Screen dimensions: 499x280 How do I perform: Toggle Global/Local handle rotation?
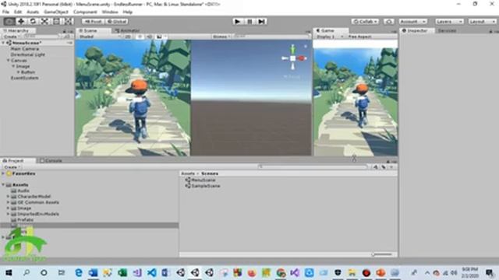tap(117, 22)
